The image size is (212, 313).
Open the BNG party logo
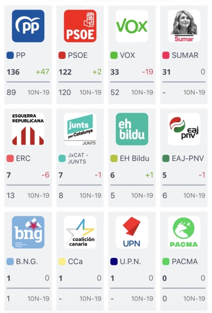click(28, 232)
